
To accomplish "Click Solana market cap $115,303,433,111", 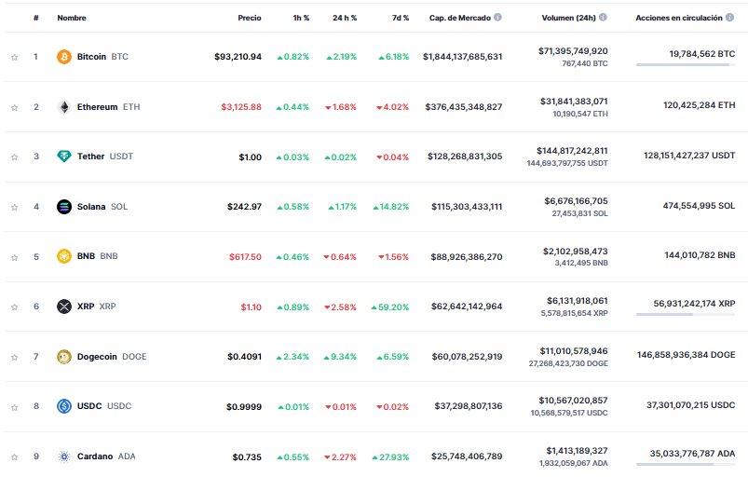I will (x=467, y=207).
